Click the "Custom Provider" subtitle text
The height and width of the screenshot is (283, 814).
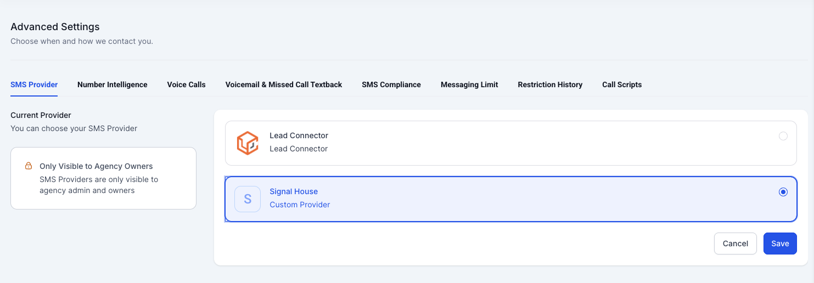click(x=300, y=205)
